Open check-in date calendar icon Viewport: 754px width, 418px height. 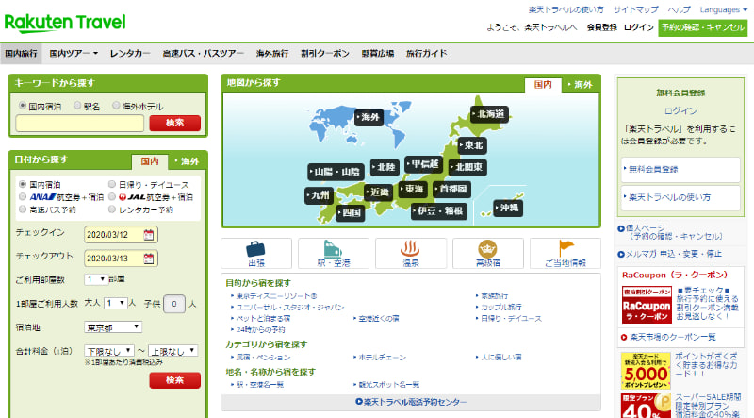(149, 235)
